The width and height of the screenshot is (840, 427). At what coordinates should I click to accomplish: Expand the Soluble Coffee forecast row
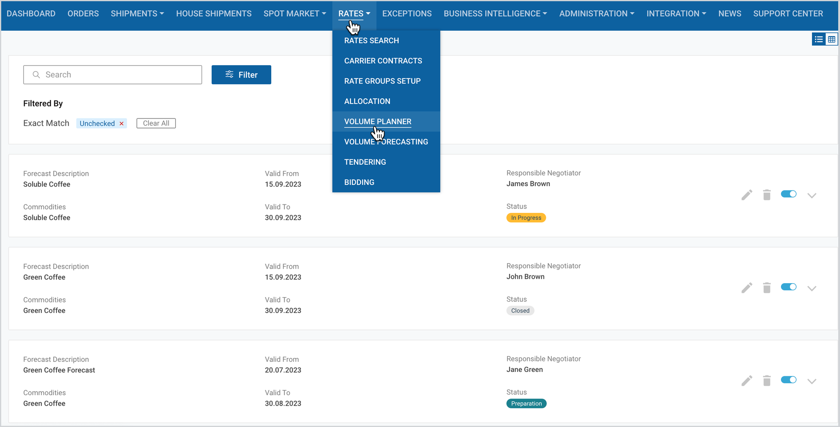(x=812, y=195)
